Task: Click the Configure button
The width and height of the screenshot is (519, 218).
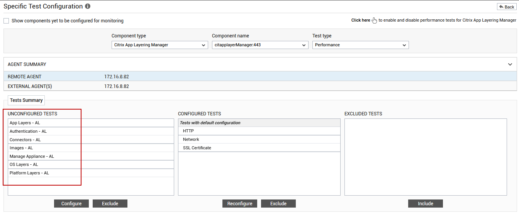Action: click(71, 204)
